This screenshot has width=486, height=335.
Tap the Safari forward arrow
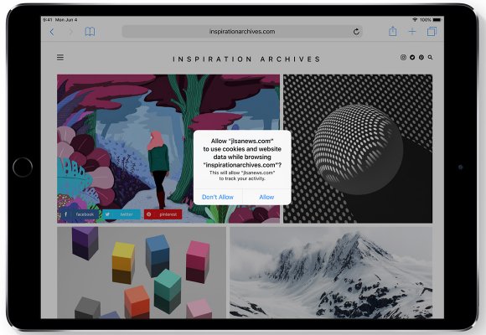[x=71, y=32]
